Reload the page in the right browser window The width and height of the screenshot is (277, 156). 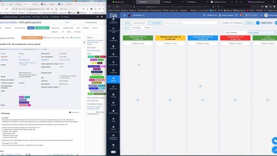117,6
